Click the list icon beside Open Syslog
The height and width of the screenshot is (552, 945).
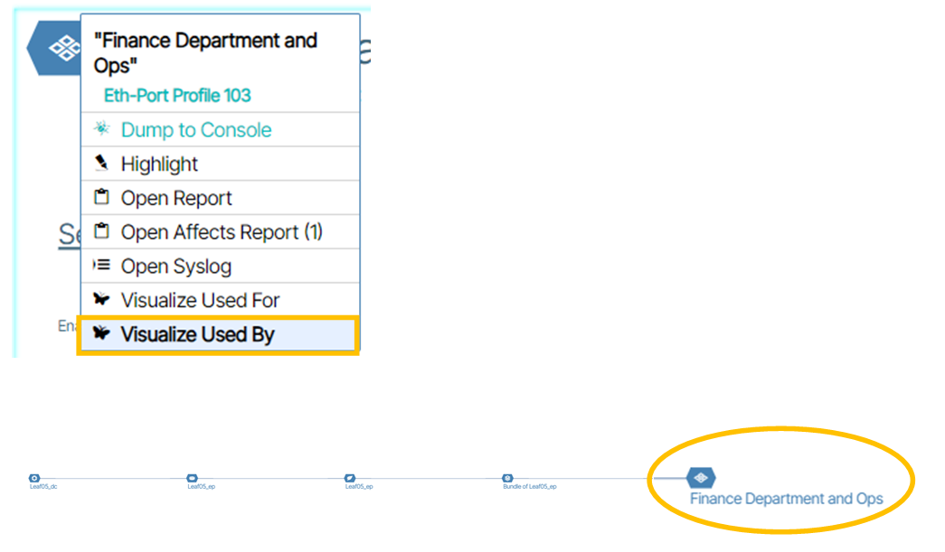101,267
